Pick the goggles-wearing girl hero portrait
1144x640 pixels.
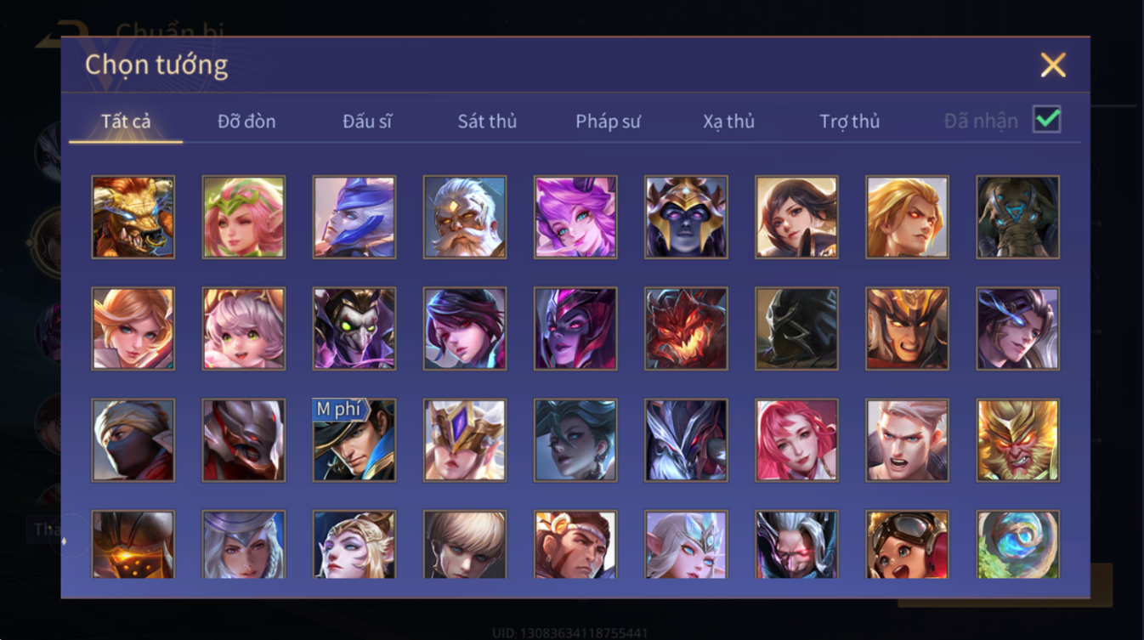[908, 544]
